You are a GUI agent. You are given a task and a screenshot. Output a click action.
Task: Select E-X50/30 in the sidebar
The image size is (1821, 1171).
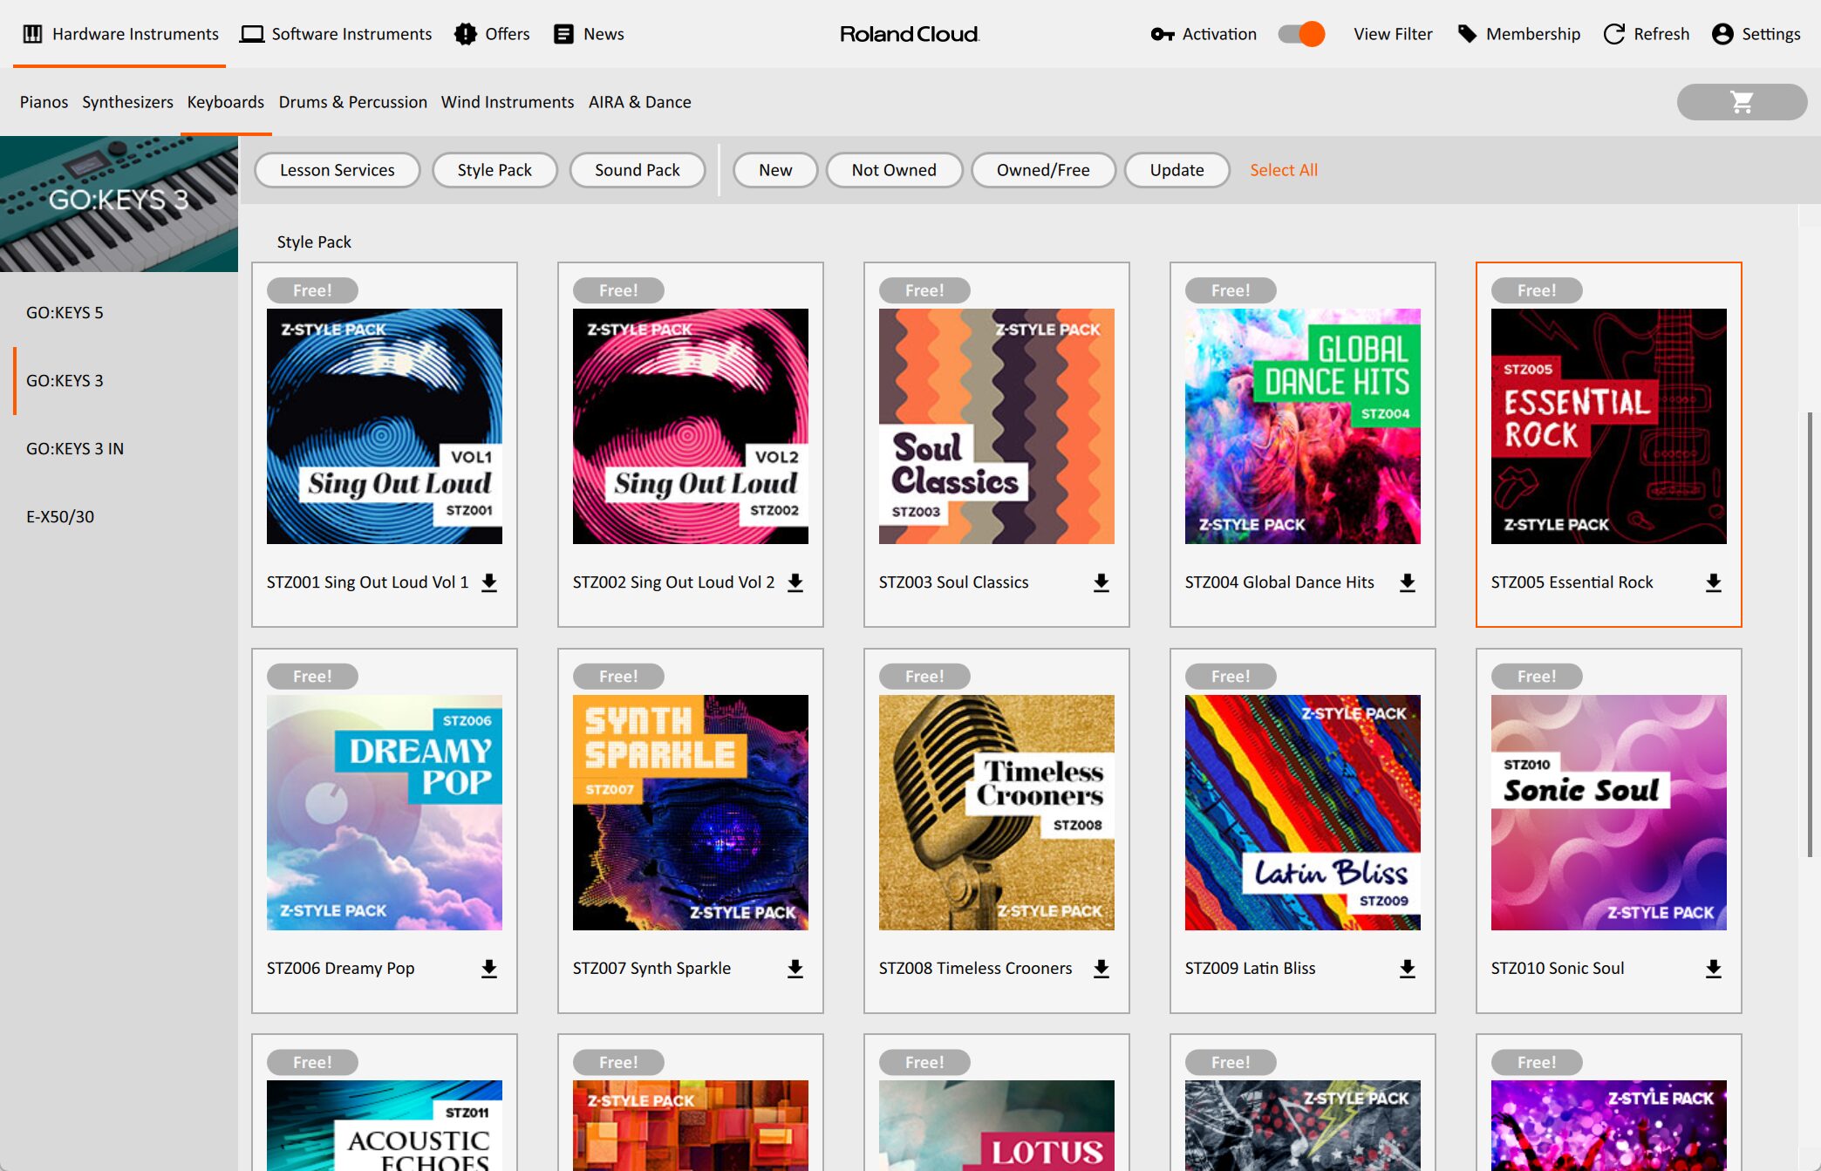click(x=119, y=516)
